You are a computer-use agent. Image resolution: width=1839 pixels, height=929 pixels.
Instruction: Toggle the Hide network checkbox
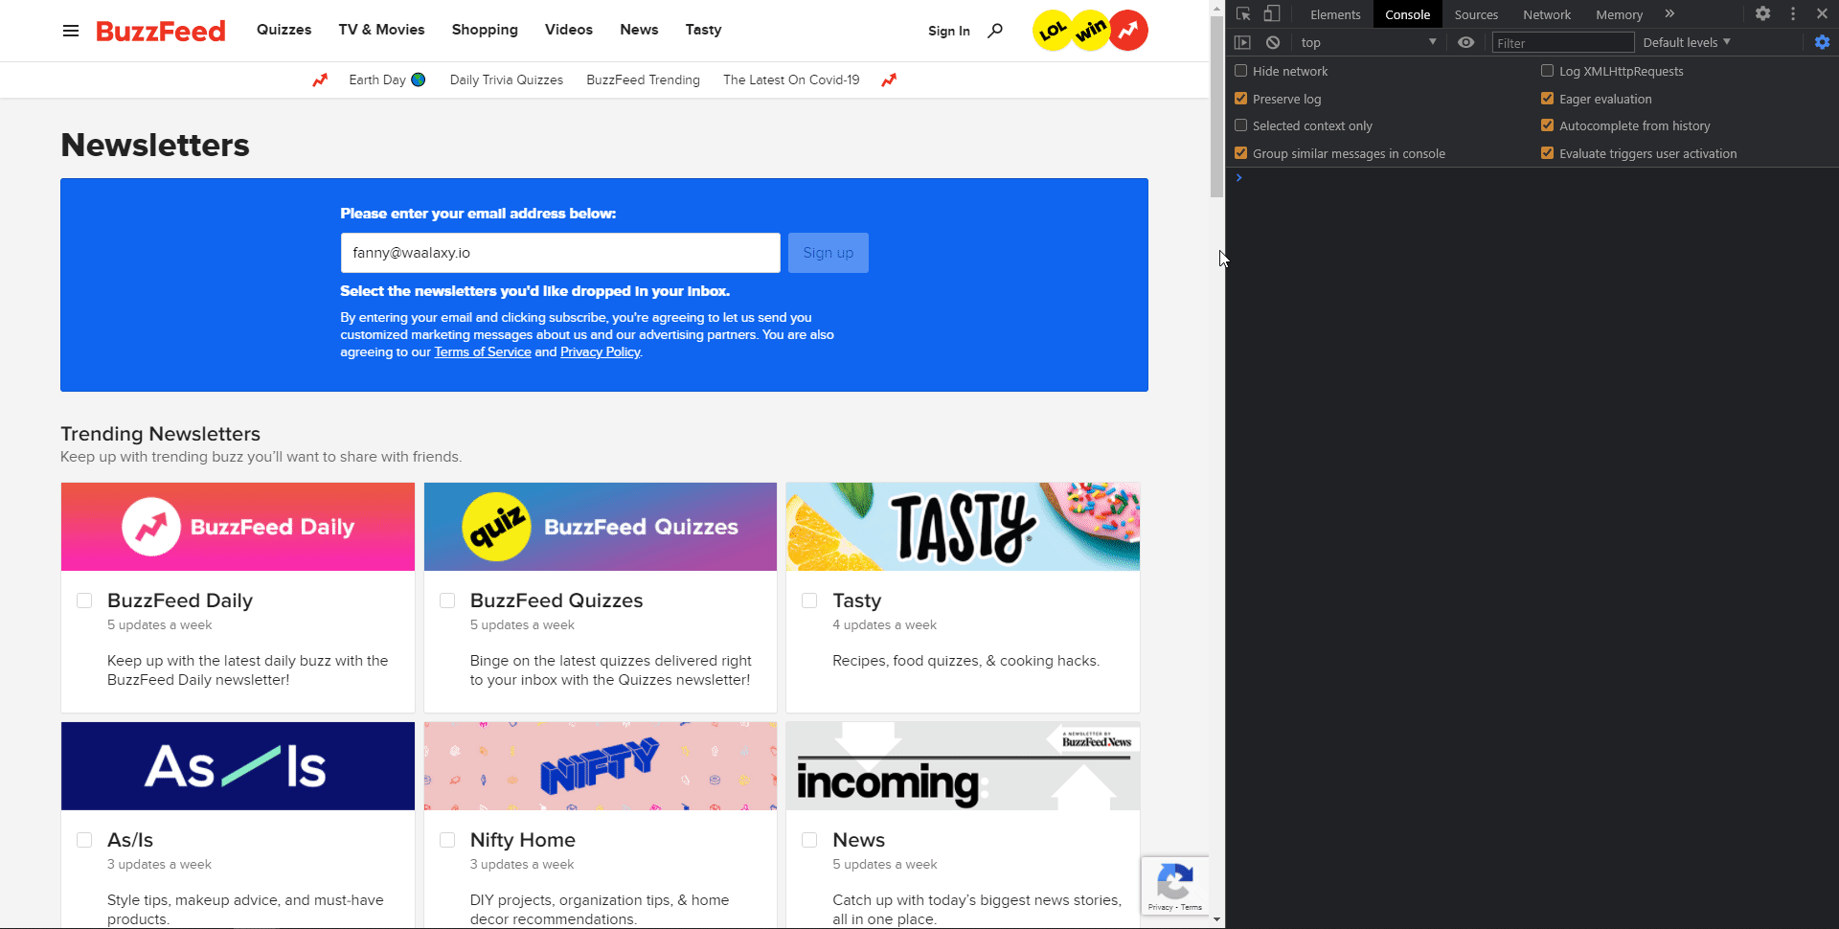1241,71
